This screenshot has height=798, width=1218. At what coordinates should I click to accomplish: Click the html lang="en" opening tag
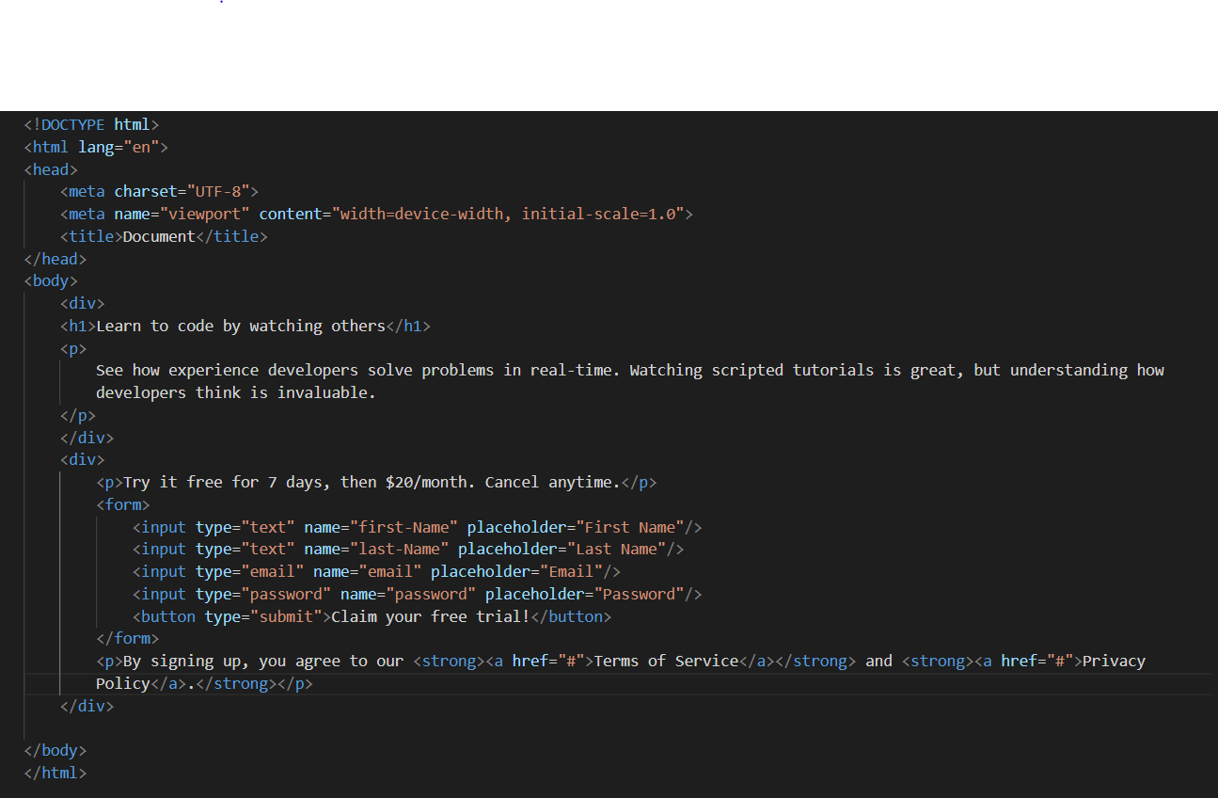point(96,147)
